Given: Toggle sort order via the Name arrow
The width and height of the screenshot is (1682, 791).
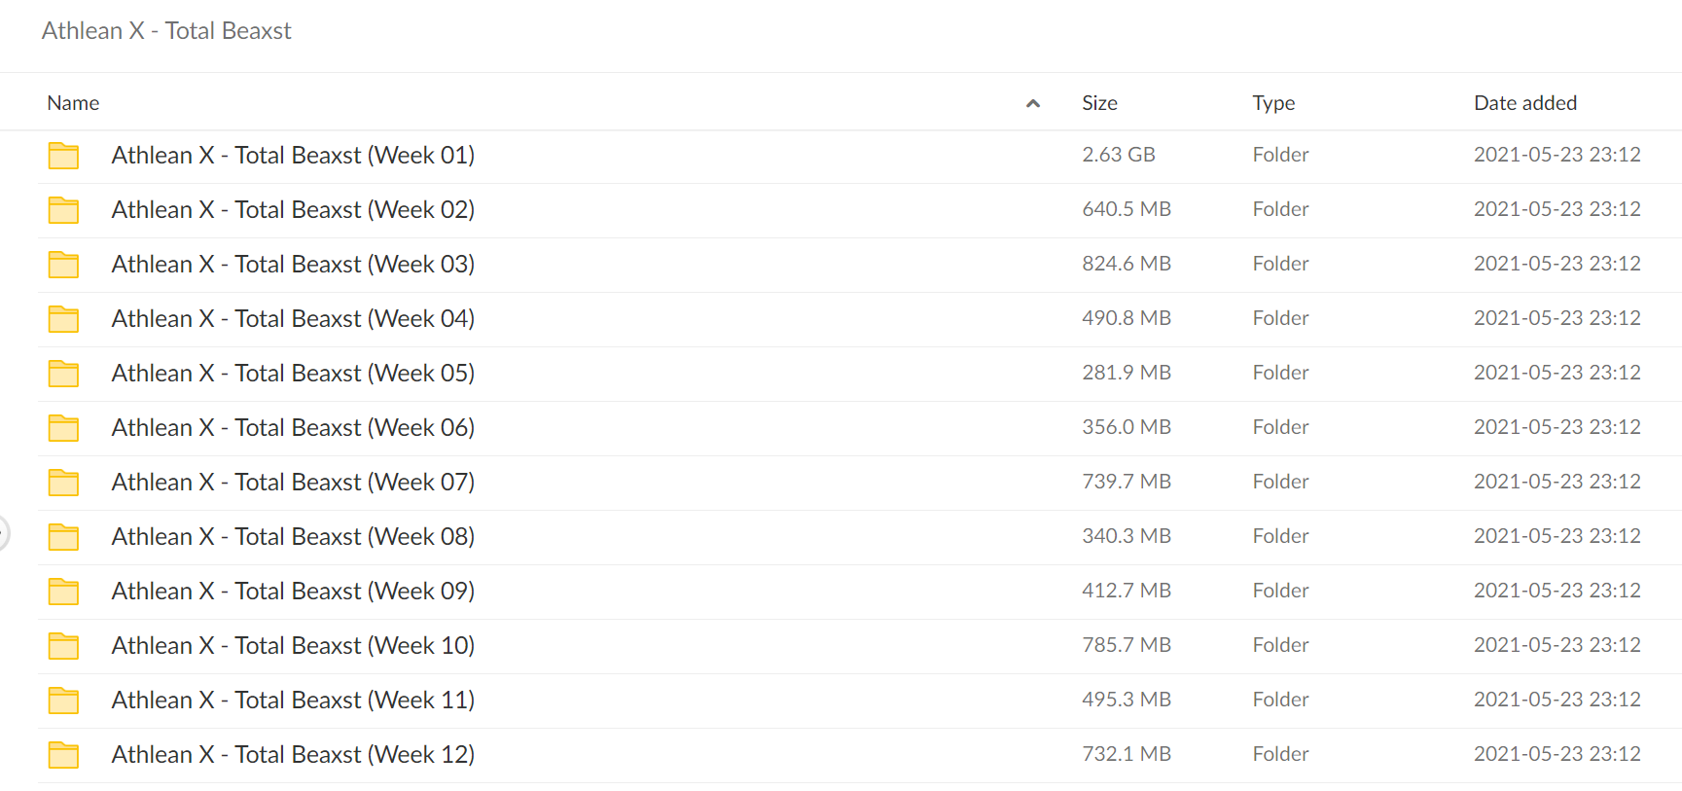Looking at the screenshot, I should pos(1033,103).
